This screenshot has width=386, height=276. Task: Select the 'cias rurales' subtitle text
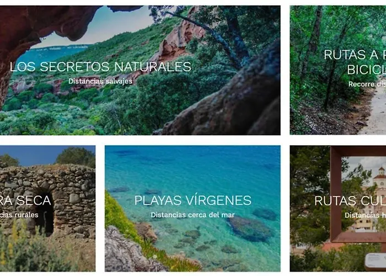[19, 215]
